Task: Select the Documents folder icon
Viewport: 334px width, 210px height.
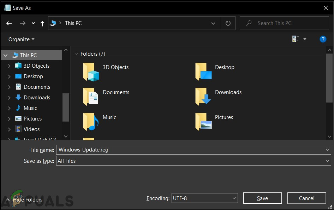Action: point(90,97)
